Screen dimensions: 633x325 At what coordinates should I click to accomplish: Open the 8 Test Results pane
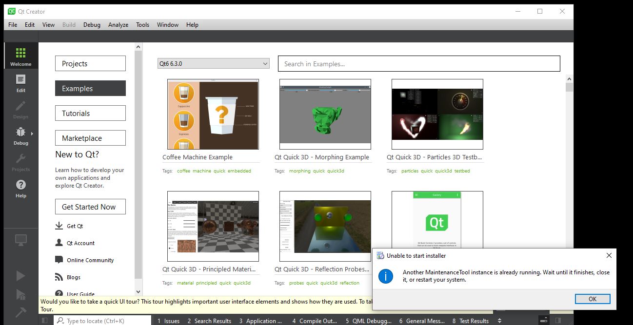pos(471,321)
